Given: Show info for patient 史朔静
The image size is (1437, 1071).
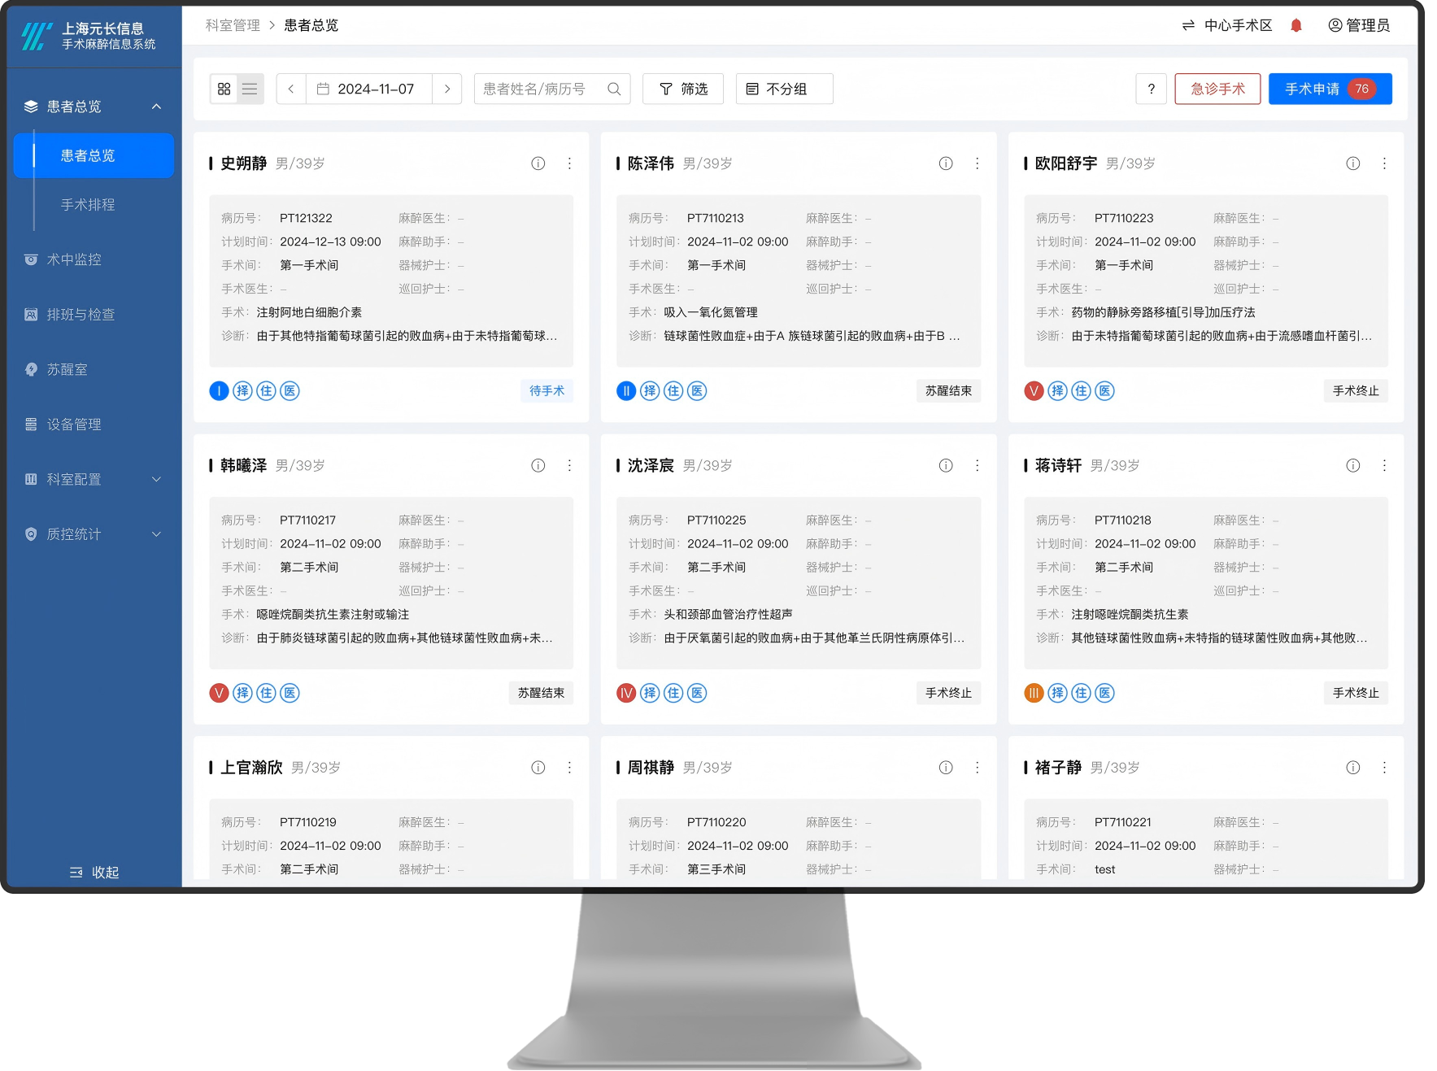Looking at the screenshot, I should pos(538,163).
